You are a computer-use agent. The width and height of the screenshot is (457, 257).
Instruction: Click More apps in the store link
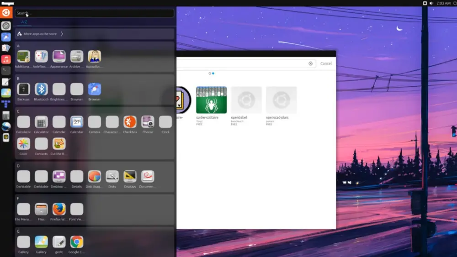tap(40, 34)
